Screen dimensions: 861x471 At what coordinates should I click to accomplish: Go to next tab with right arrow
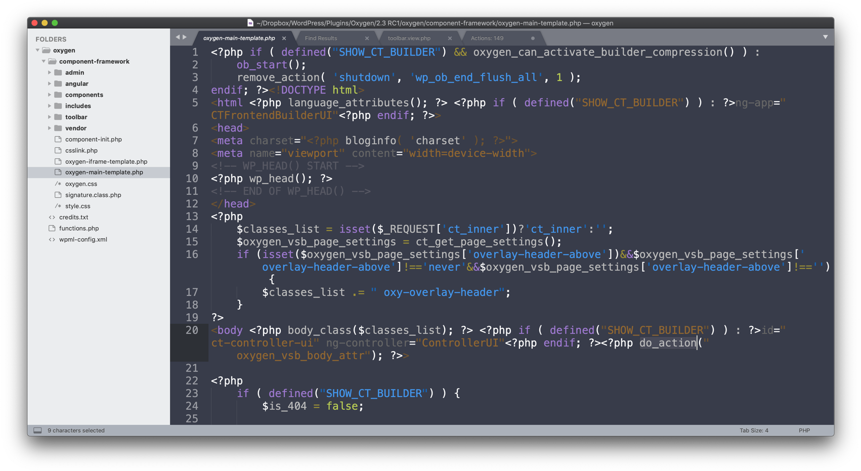[185, 37]
